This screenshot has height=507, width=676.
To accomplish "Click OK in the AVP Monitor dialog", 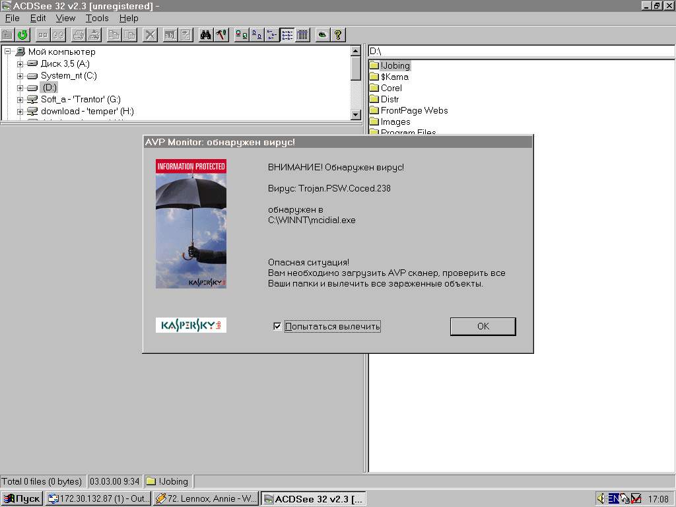I will (x=483, y=326).
